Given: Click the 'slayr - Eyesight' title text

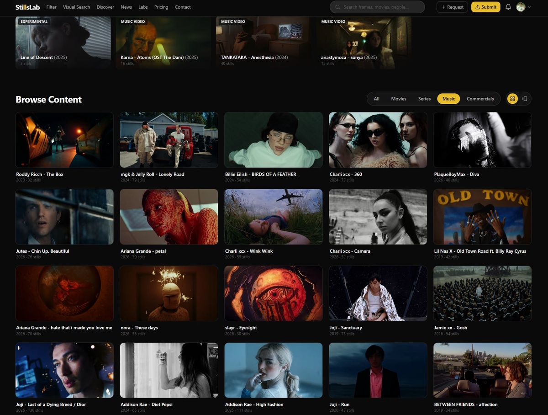Looking at the screenshot, I should [x=241, y=328].
